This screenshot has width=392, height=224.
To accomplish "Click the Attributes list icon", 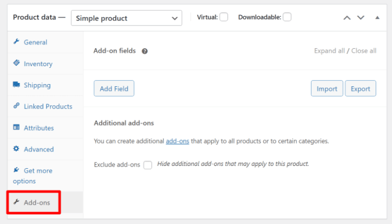I will pyautogui.click(x=16, y=128).
